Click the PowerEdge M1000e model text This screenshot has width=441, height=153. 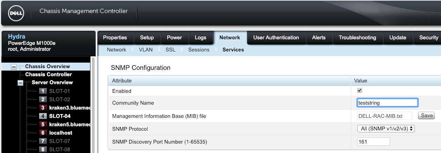(32, 43)
